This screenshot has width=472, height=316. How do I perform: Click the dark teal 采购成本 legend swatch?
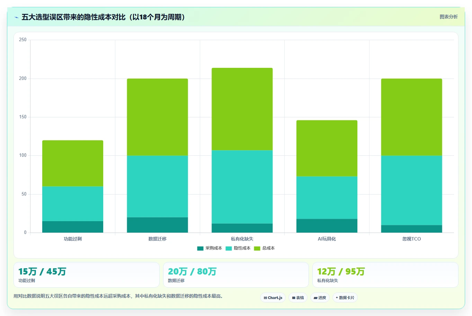200,249
